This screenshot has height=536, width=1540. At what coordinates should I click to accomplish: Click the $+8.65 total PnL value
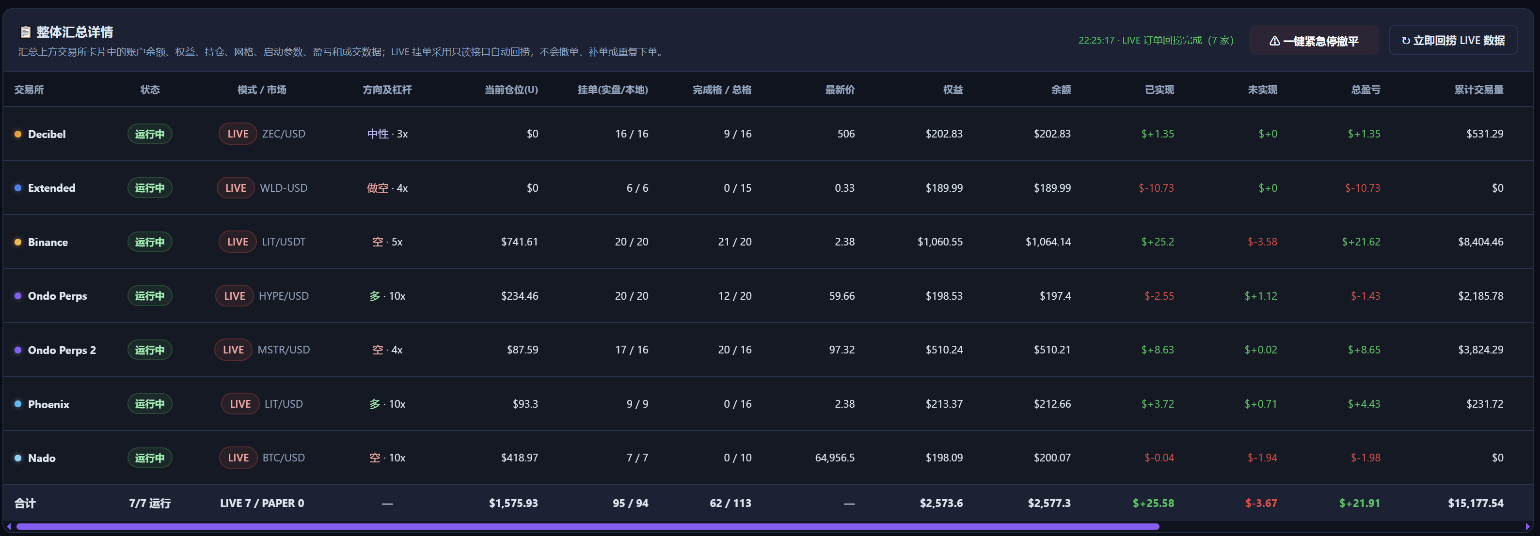click(1364, 350)
